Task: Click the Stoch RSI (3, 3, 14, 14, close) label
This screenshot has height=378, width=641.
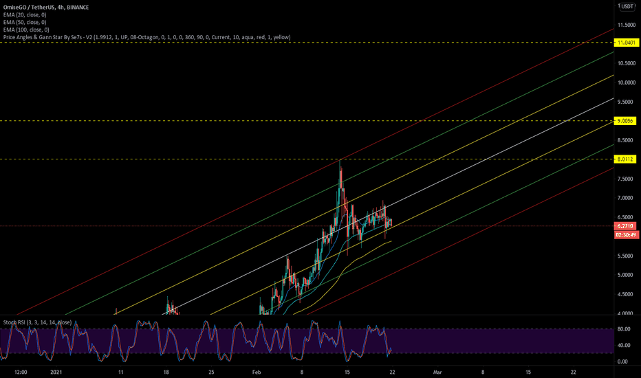Action: click(37, 322)
